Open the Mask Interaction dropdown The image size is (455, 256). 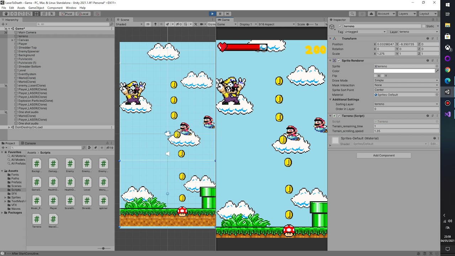[x=406, y=85]
